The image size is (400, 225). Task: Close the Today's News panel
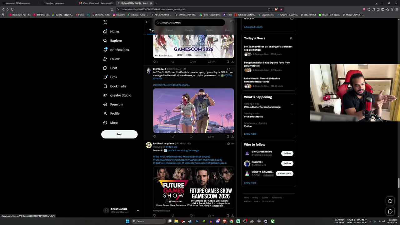click(x=291, y=38)
